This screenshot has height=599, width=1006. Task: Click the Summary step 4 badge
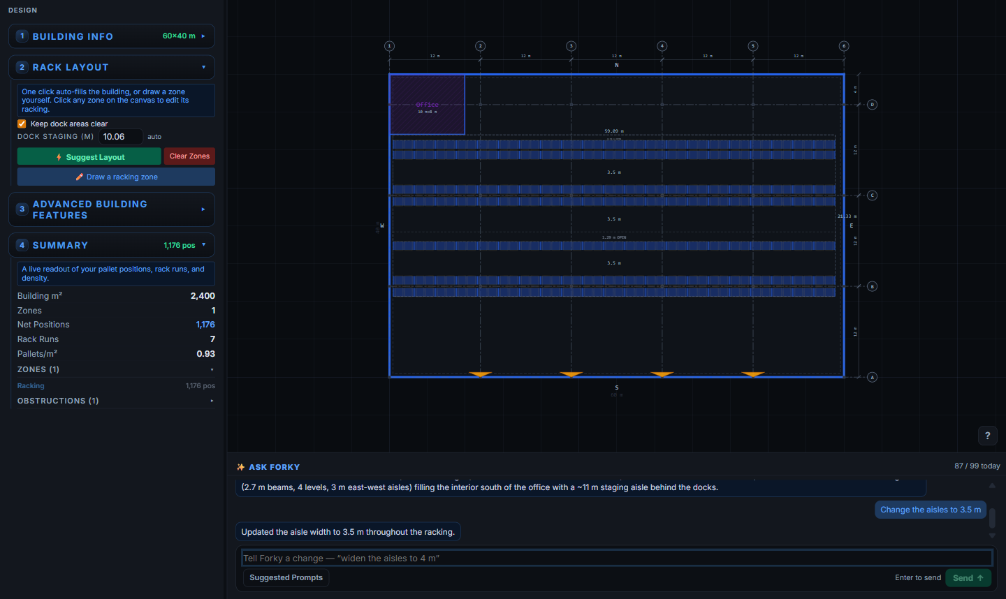click(22, 245)
